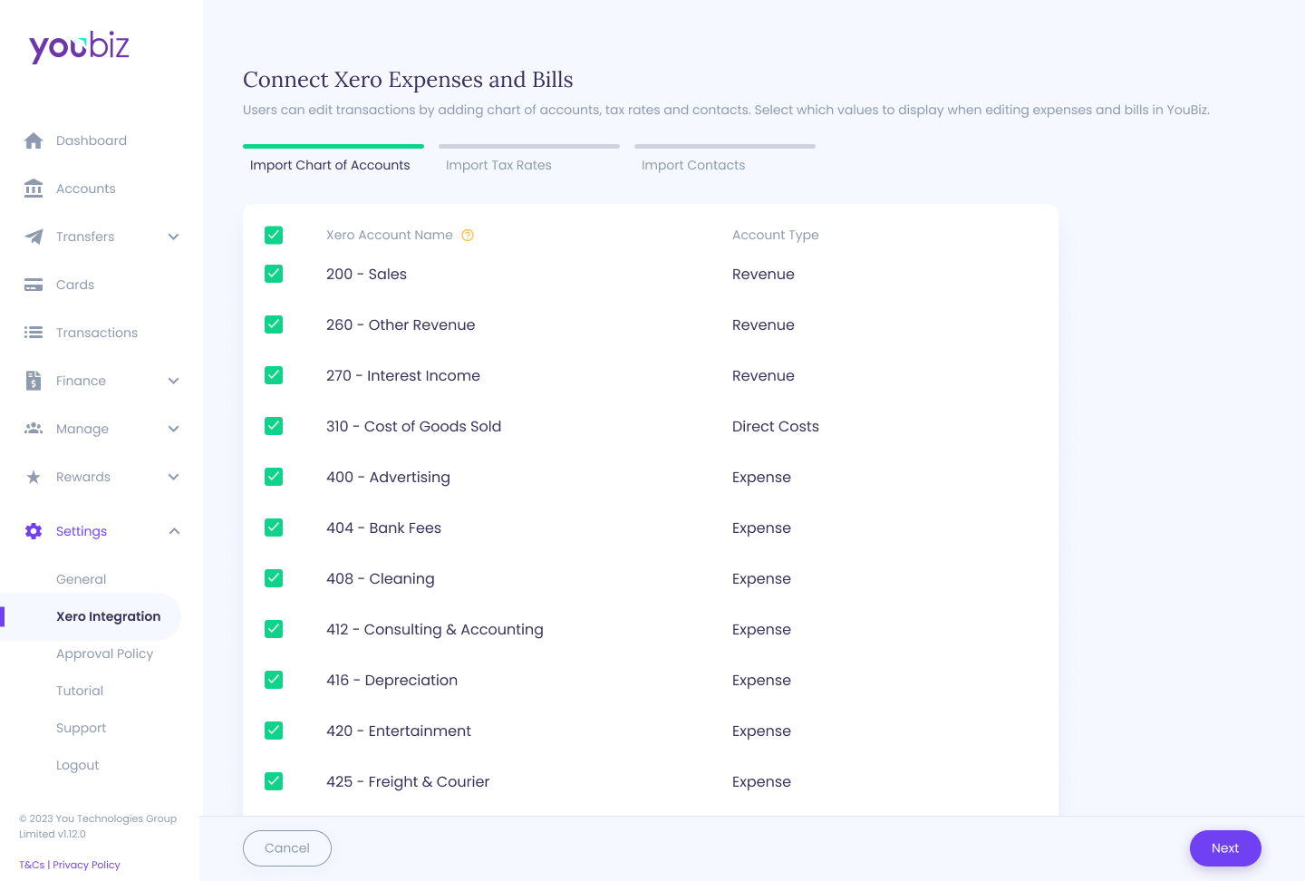Click the green Import Chart of Accounts progress bar
Viewport: 1305px width, 881px height.
pos(333,146)
